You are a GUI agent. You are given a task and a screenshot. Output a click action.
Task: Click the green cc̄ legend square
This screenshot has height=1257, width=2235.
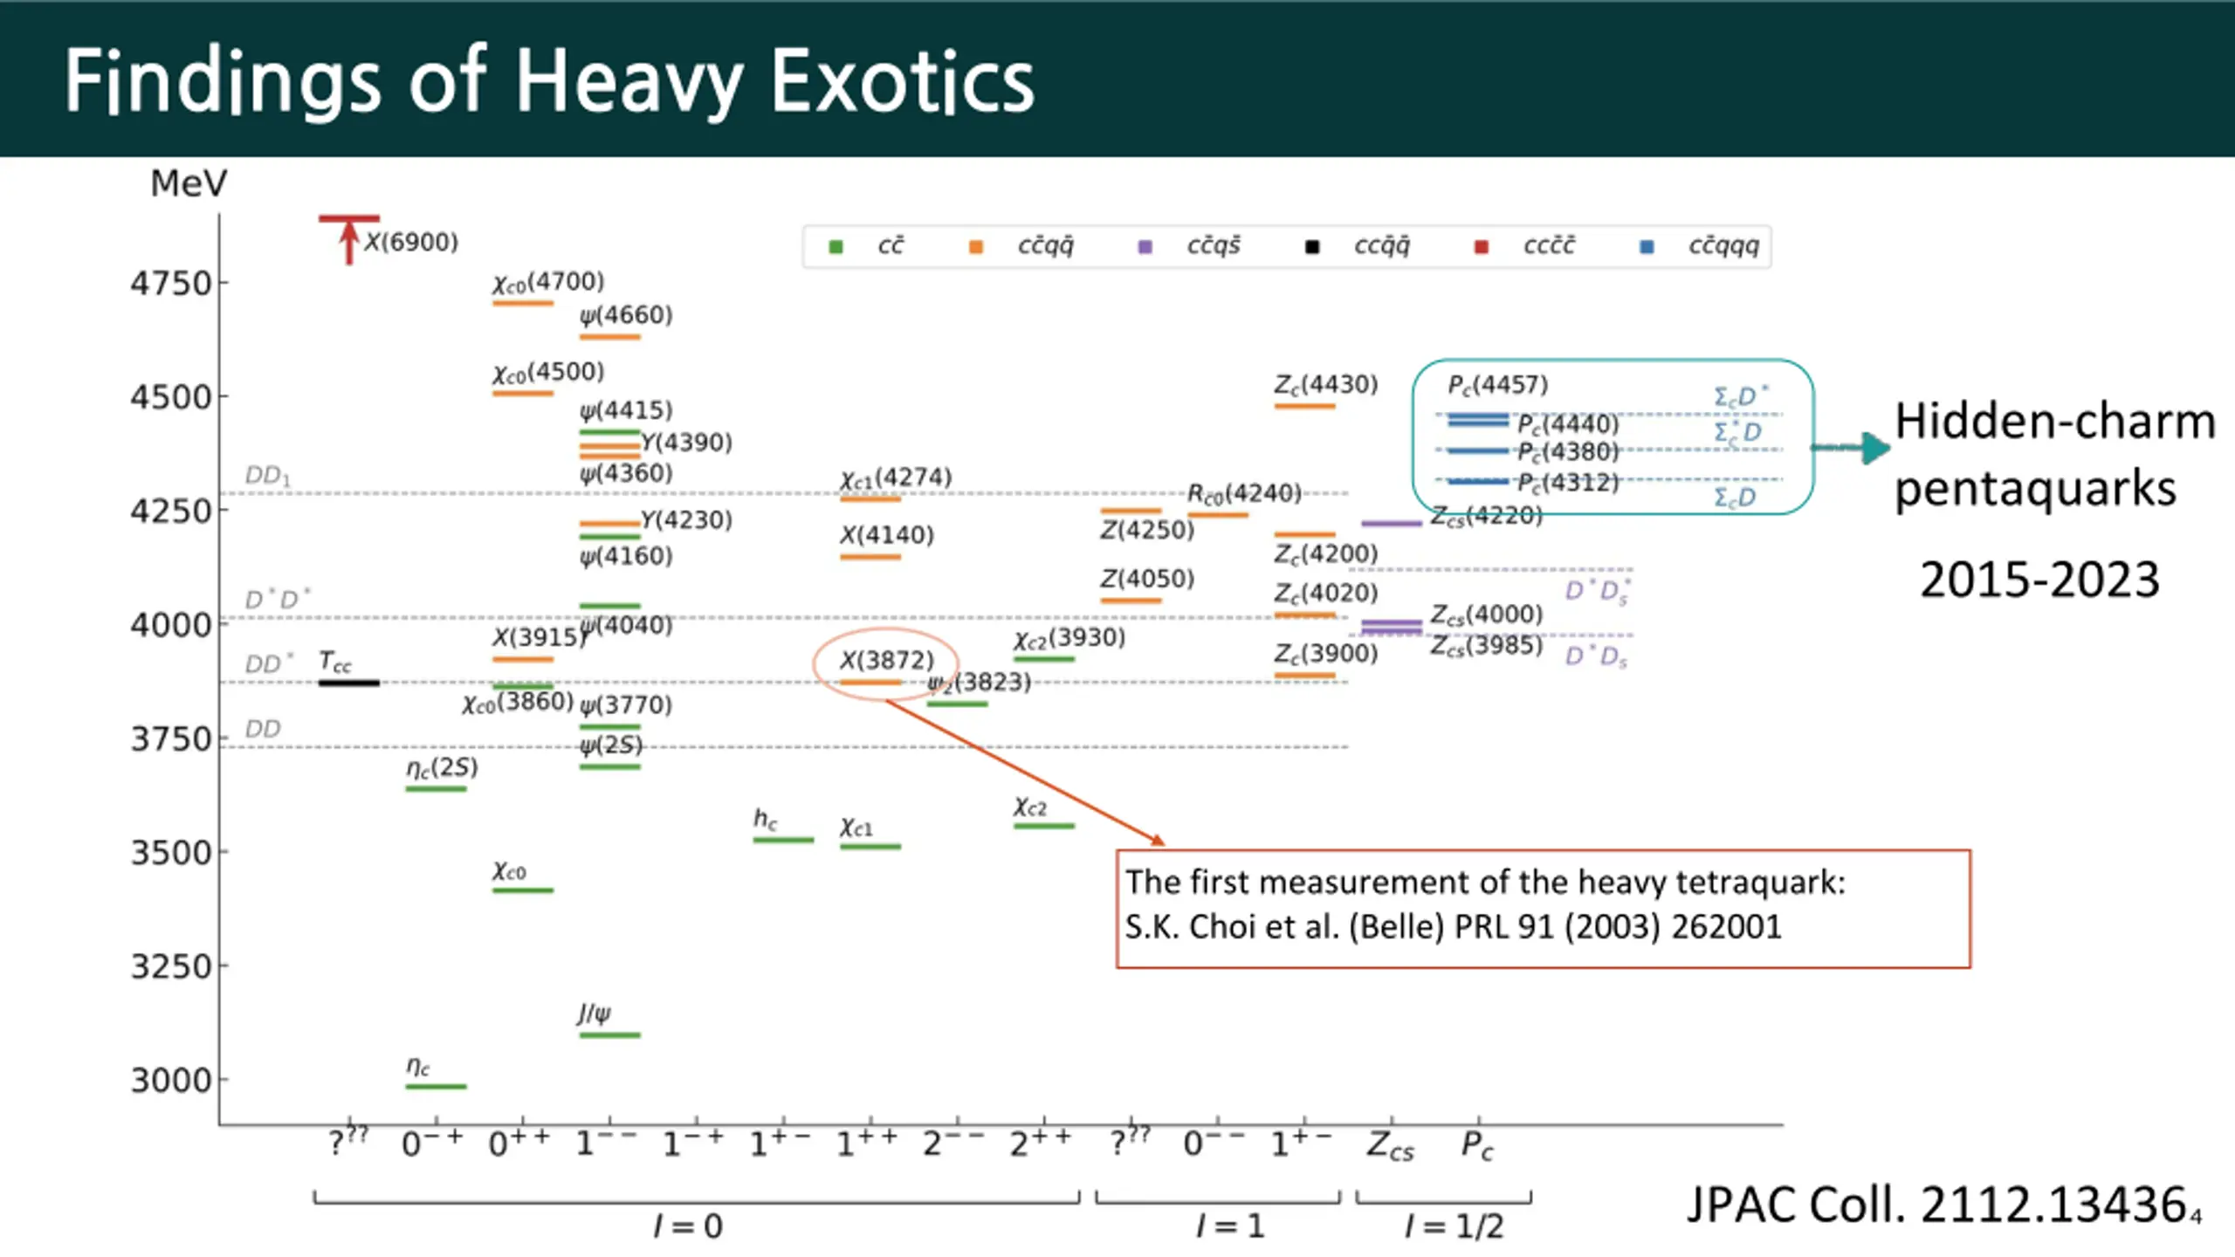(836, 247)
